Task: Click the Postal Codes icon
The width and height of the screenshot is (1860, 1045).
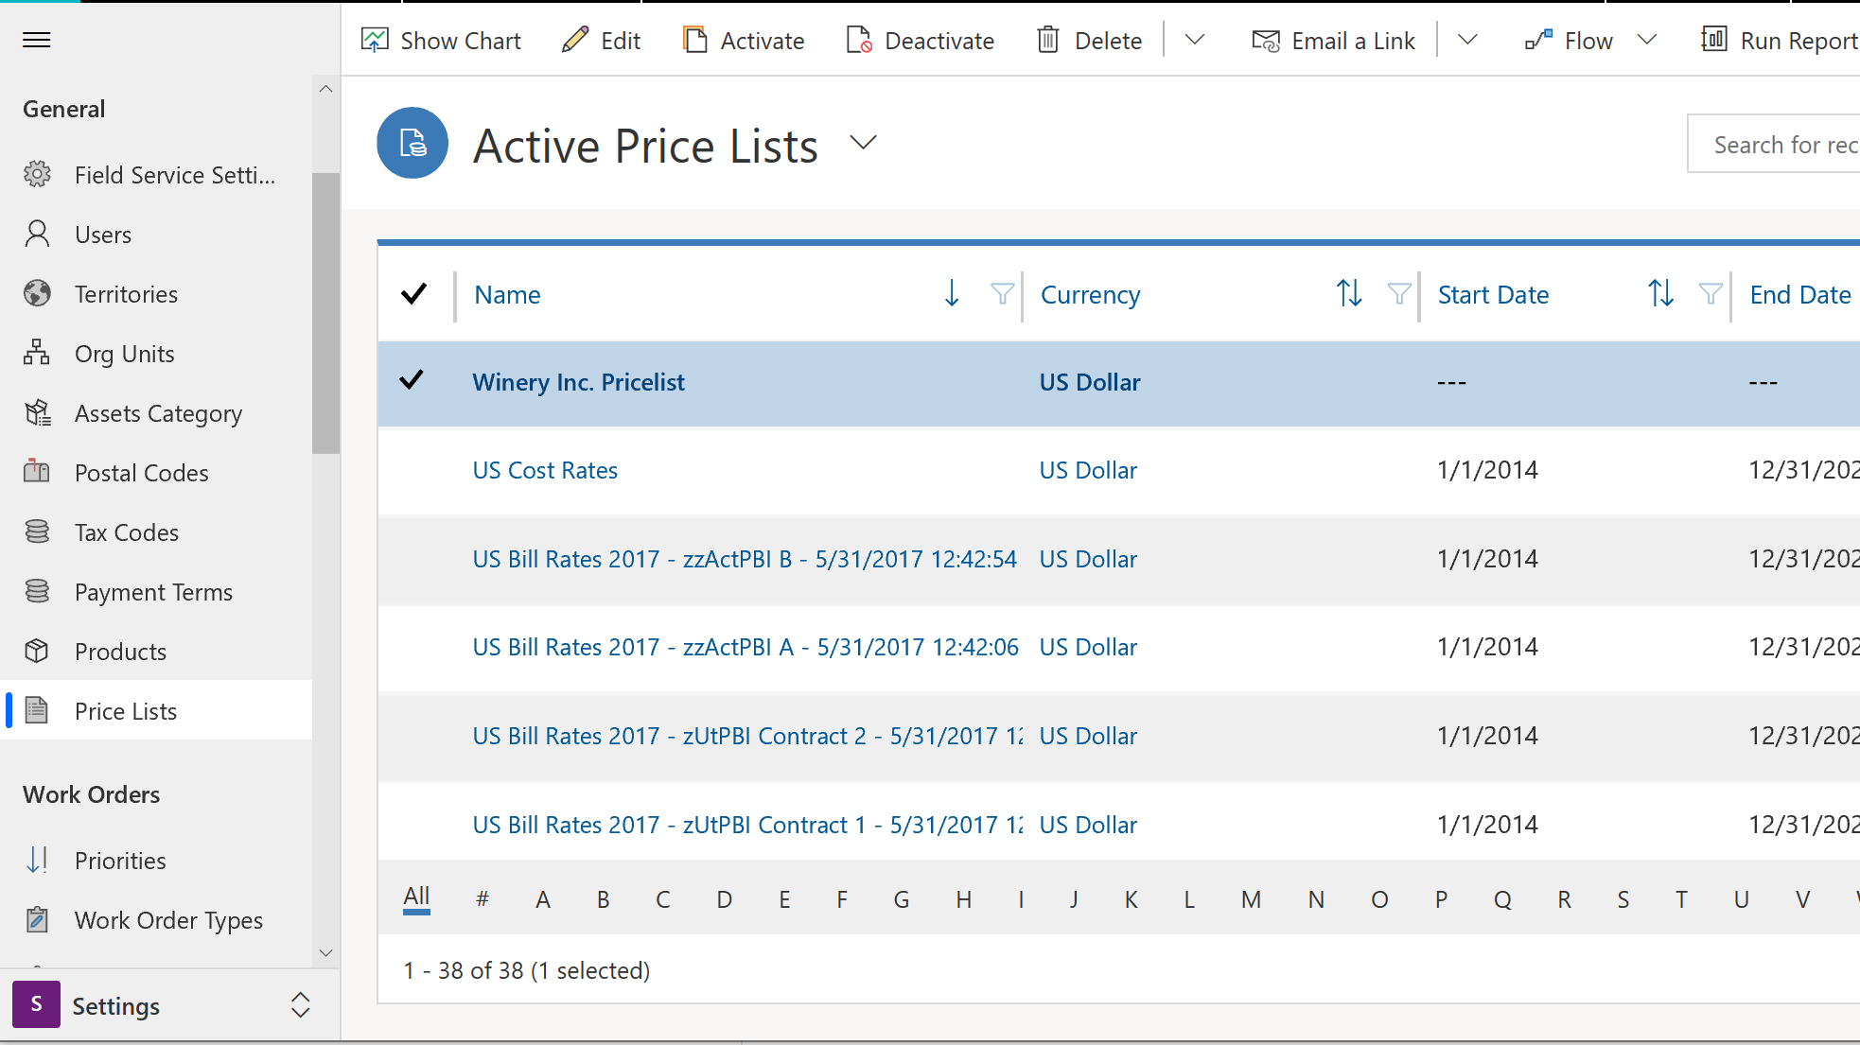Action: [x=37, y=471]
